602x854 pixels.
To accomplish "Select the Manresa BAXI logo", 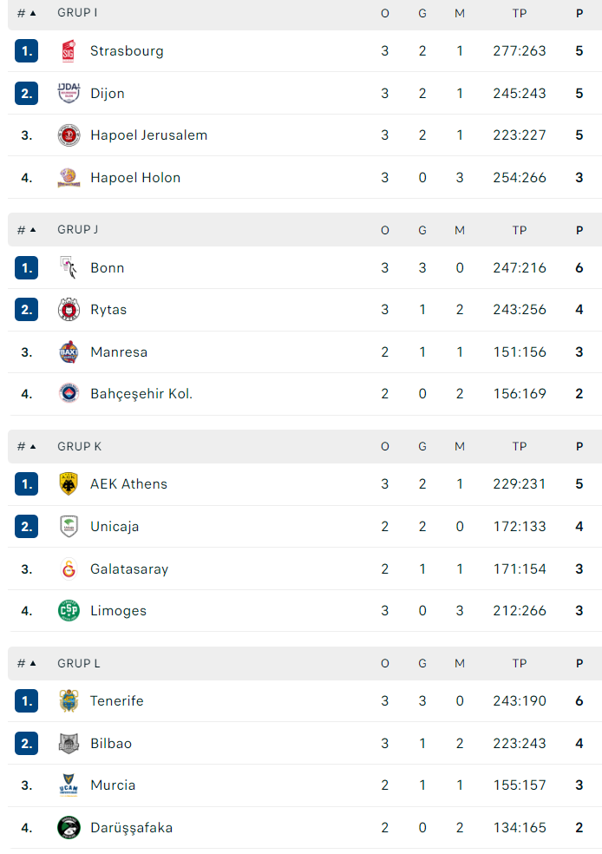I will pyautogui.click(x=69, y=351).
